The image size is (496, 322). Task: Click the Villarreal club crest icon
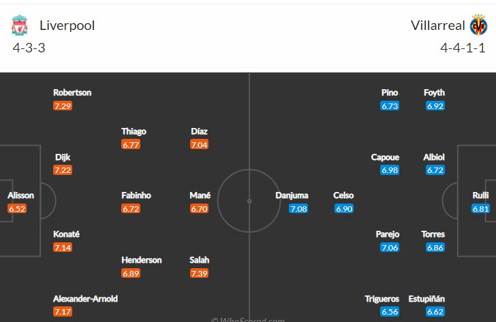478,26
